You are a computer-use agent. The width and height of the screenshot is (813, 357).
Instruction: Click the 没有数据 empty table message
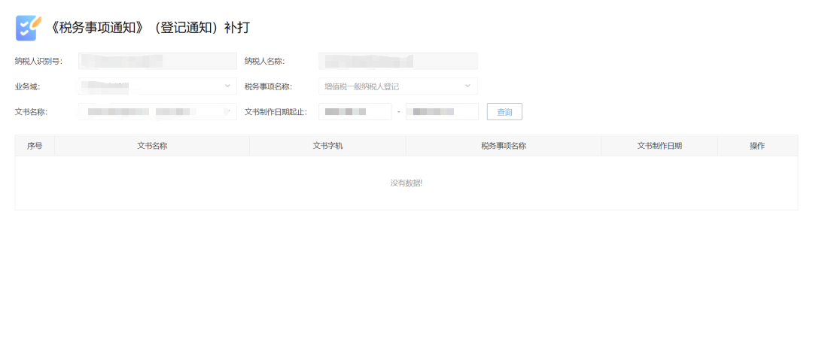pos(406,183)
